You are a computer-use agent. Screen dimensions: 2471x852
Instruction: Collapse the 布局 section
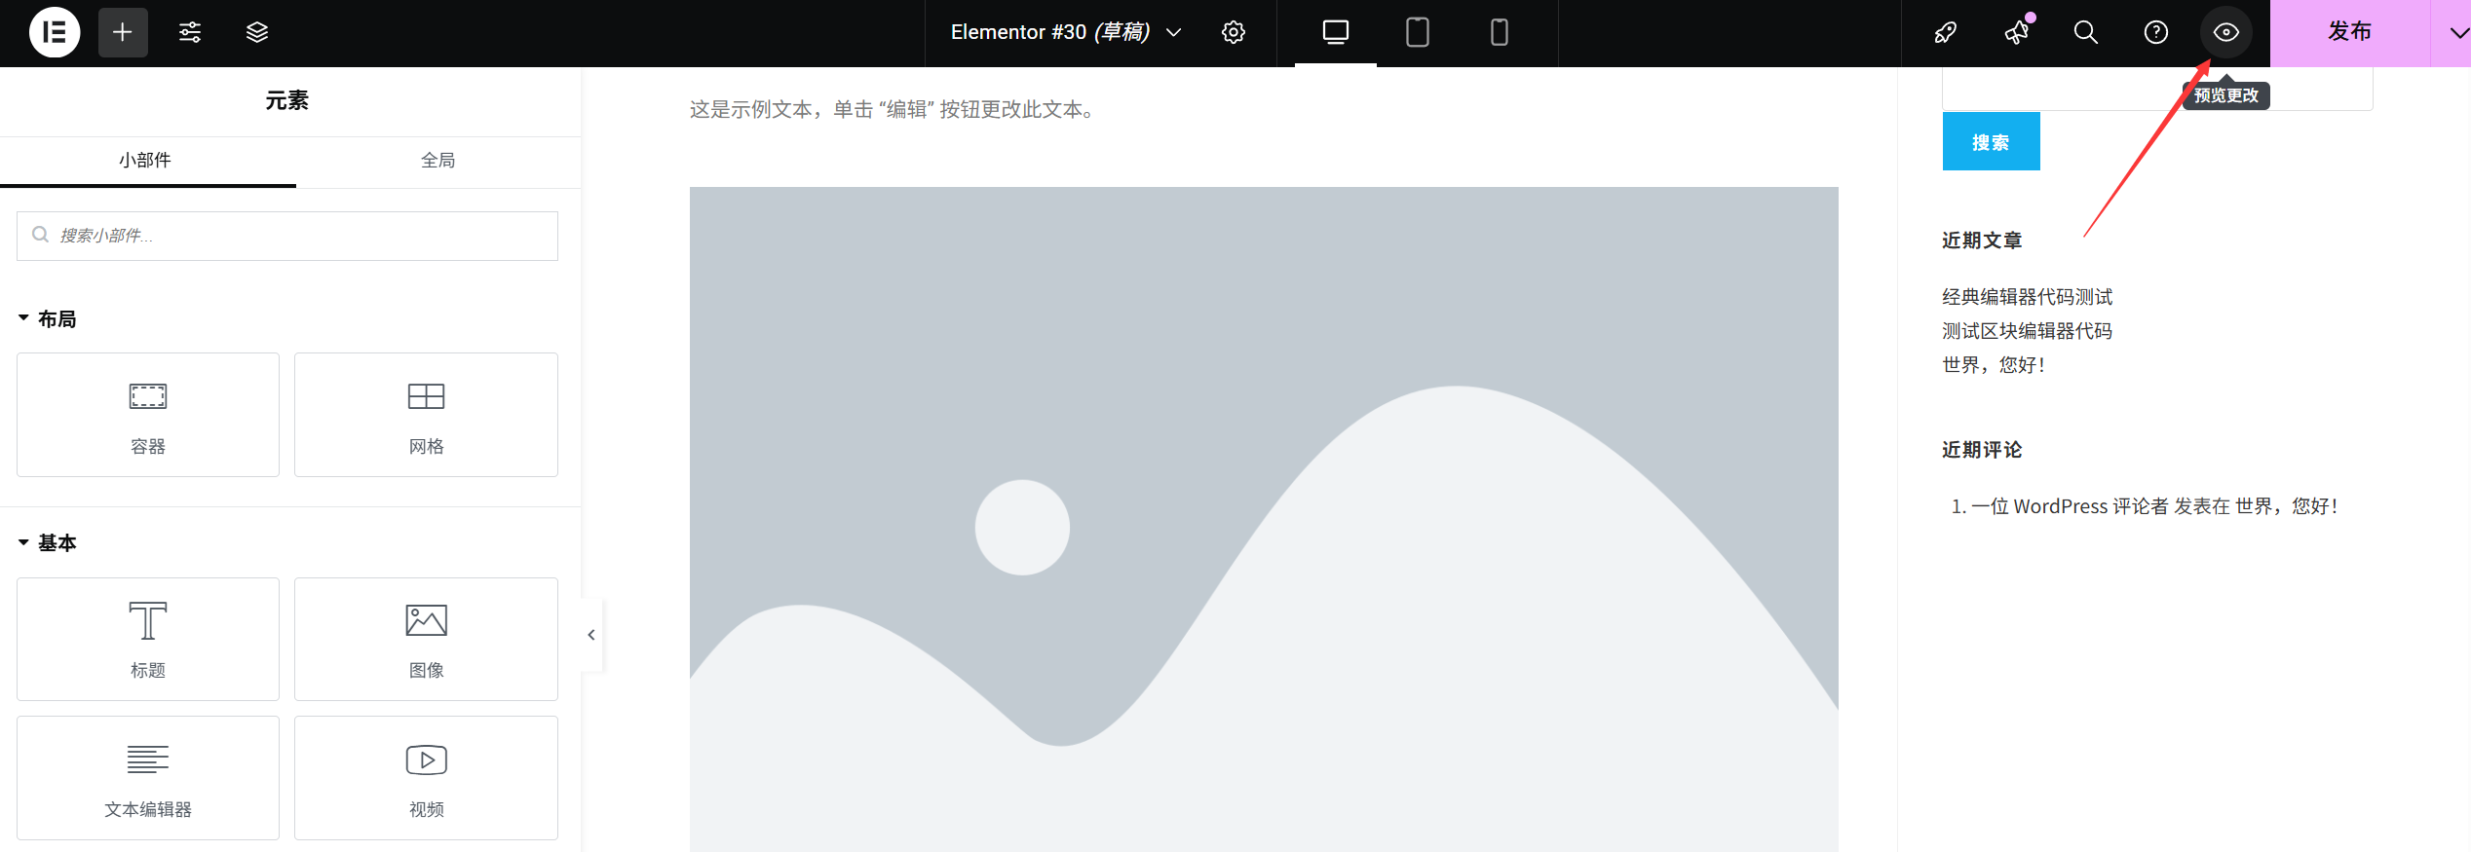coord(48,319)
